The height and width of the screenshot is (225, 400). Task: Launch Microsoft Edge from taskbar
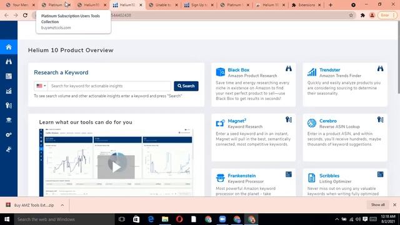click(x=151, y=219)
